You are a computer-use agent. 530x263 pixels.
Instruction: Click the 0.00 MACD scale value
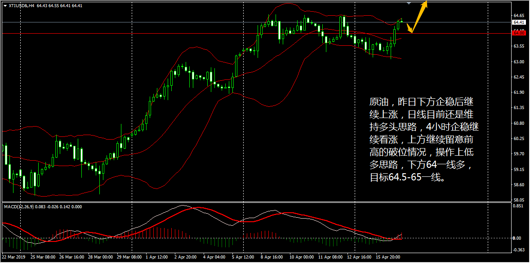[x=517, y=238]
